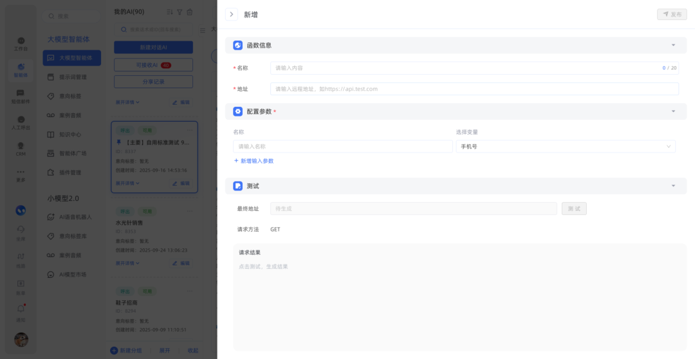Open the 选择变量 dropdown showing 手机号
Viewport: 695px width, 359px height.
click(x=566, y=147)
